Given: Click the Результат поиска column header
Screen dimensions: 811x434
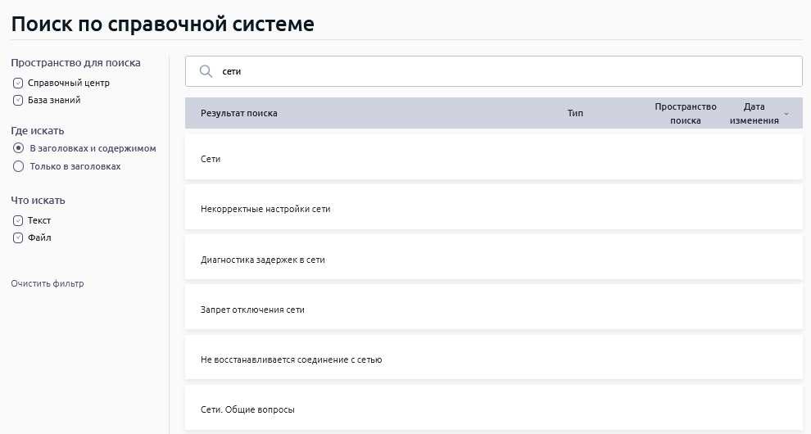Looking at the screenshot, I should pyautogui.click(x=239, y=113).
